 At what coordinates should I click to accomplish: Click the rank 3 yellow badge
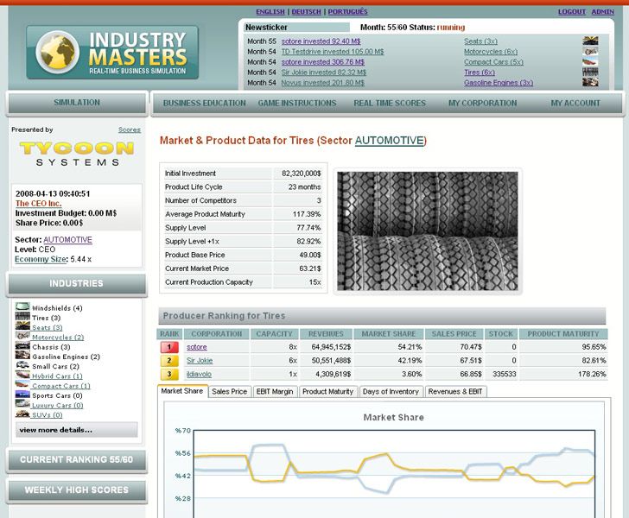point(169,374)
